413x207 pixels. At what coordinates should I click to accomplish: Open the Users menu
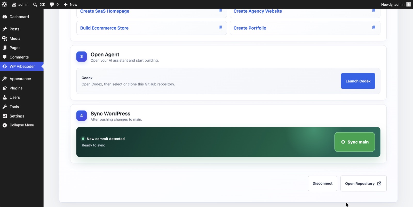tap(22, 97)
